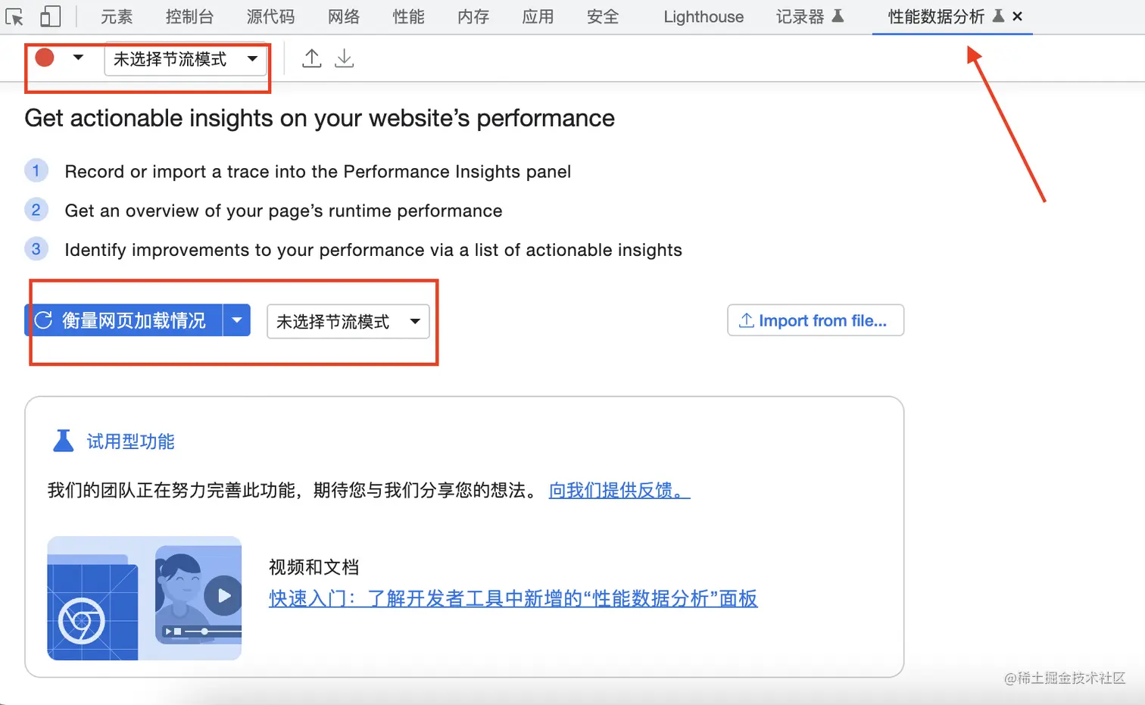Click the import trace upload icon
Image resolution: width=1145 pixels, height=705 pixels.
tap(311, 58)
